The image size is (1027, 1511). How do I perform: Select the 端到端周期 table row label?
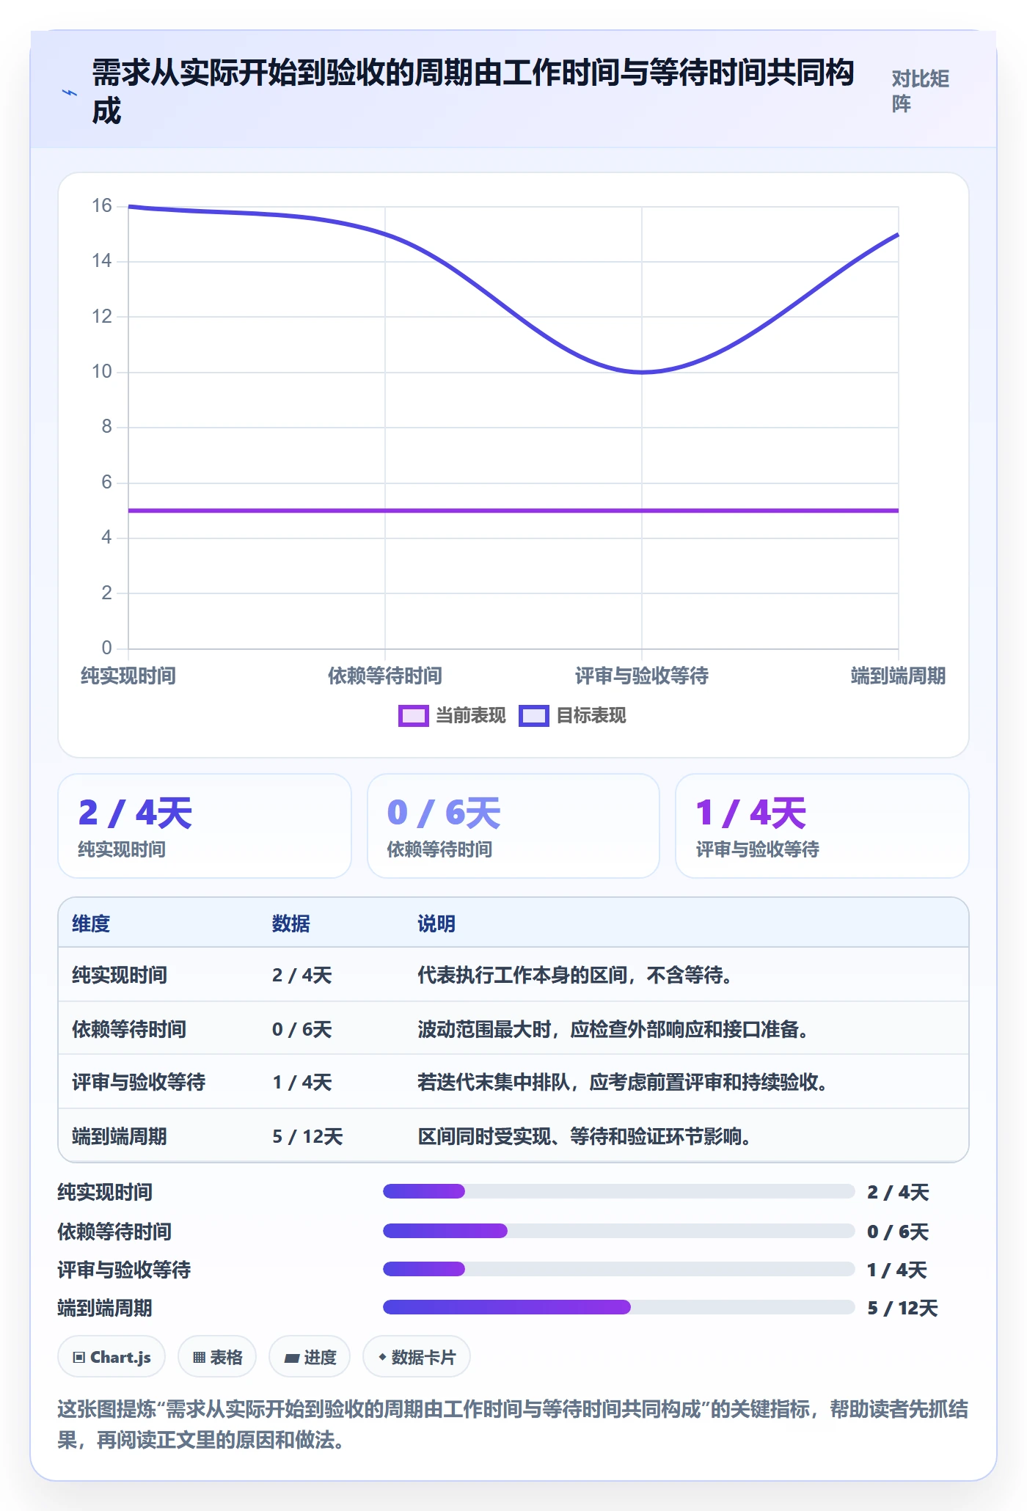(x=120, y=1136)
